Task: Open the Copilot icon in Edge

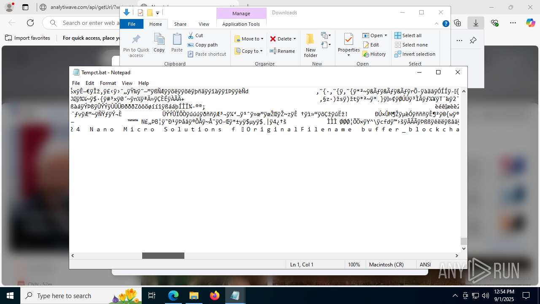Action: (x=530, y=23)
